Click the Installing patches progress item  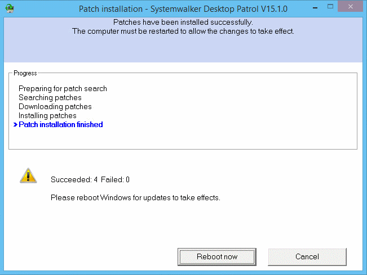[x=47, y=115]
